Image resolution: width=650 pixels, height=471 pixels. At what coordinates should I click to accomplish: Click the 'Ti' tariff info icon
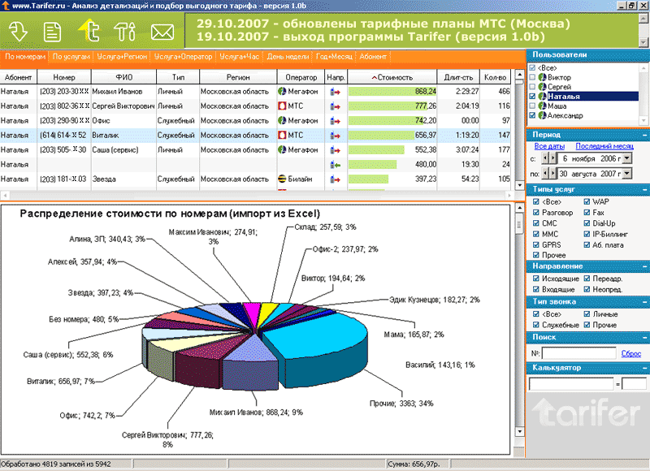(124, 31)
